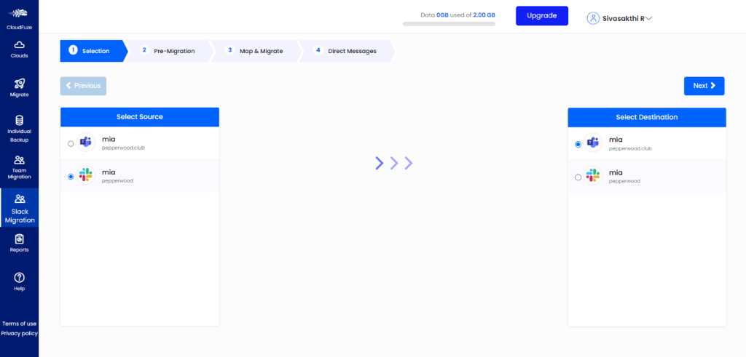Select Slack mia radio as source
Image resolution: width=746 pixels, height=357 pixels.
[x=71, y=176]
